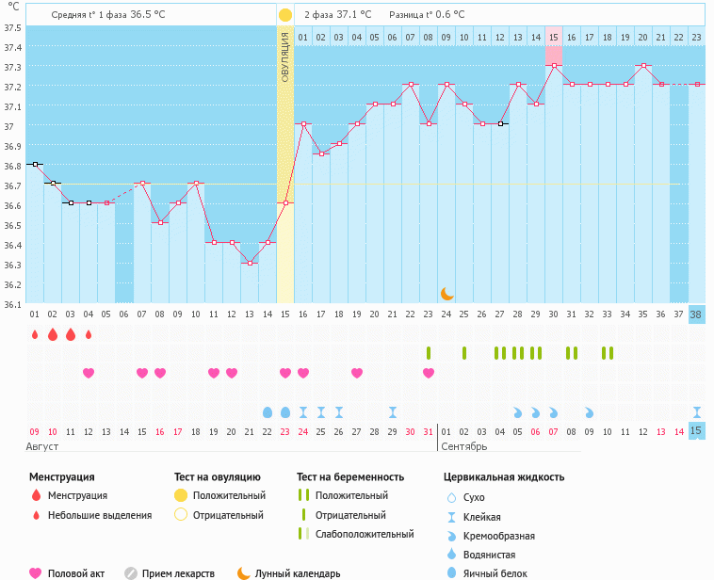Click the sticky fluid icon on cycle day 38
The image size is (714, 580).
696,412
